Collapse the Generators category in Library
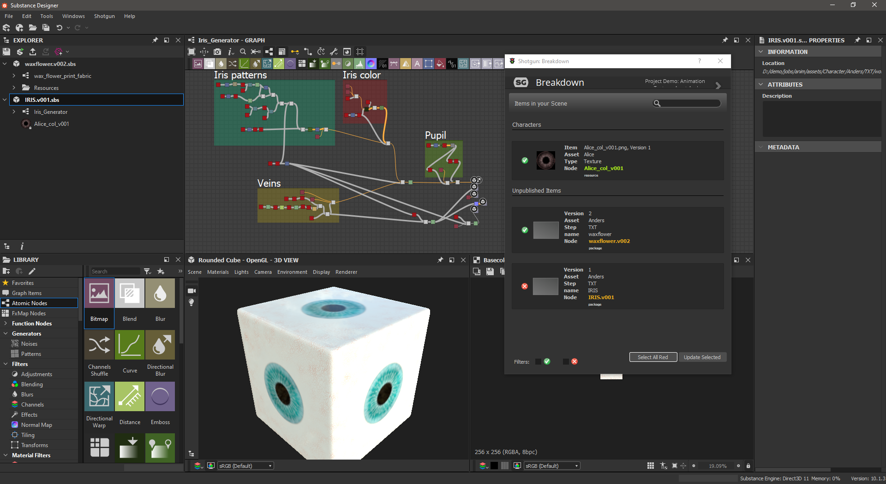The image size is (886, 484). click(6, 334)
